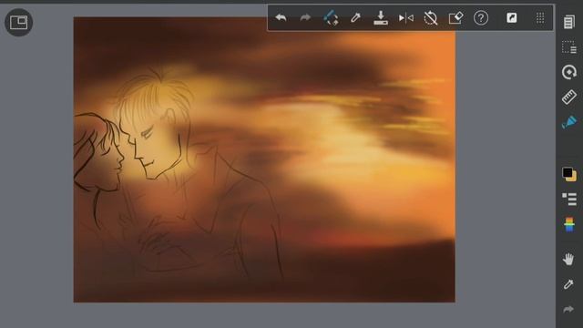Open the dotted grid menu icon
The width and height of the screenshot is (583, 328).
click(540, 17)
